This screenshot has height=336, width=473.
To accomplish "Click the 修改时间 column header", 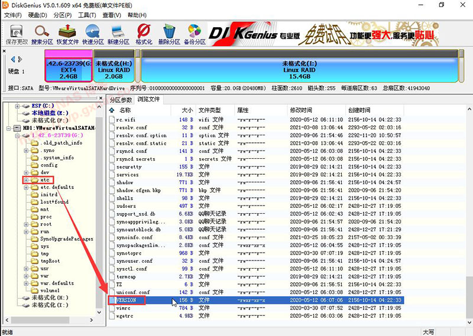I will click(x=301, y=110).
